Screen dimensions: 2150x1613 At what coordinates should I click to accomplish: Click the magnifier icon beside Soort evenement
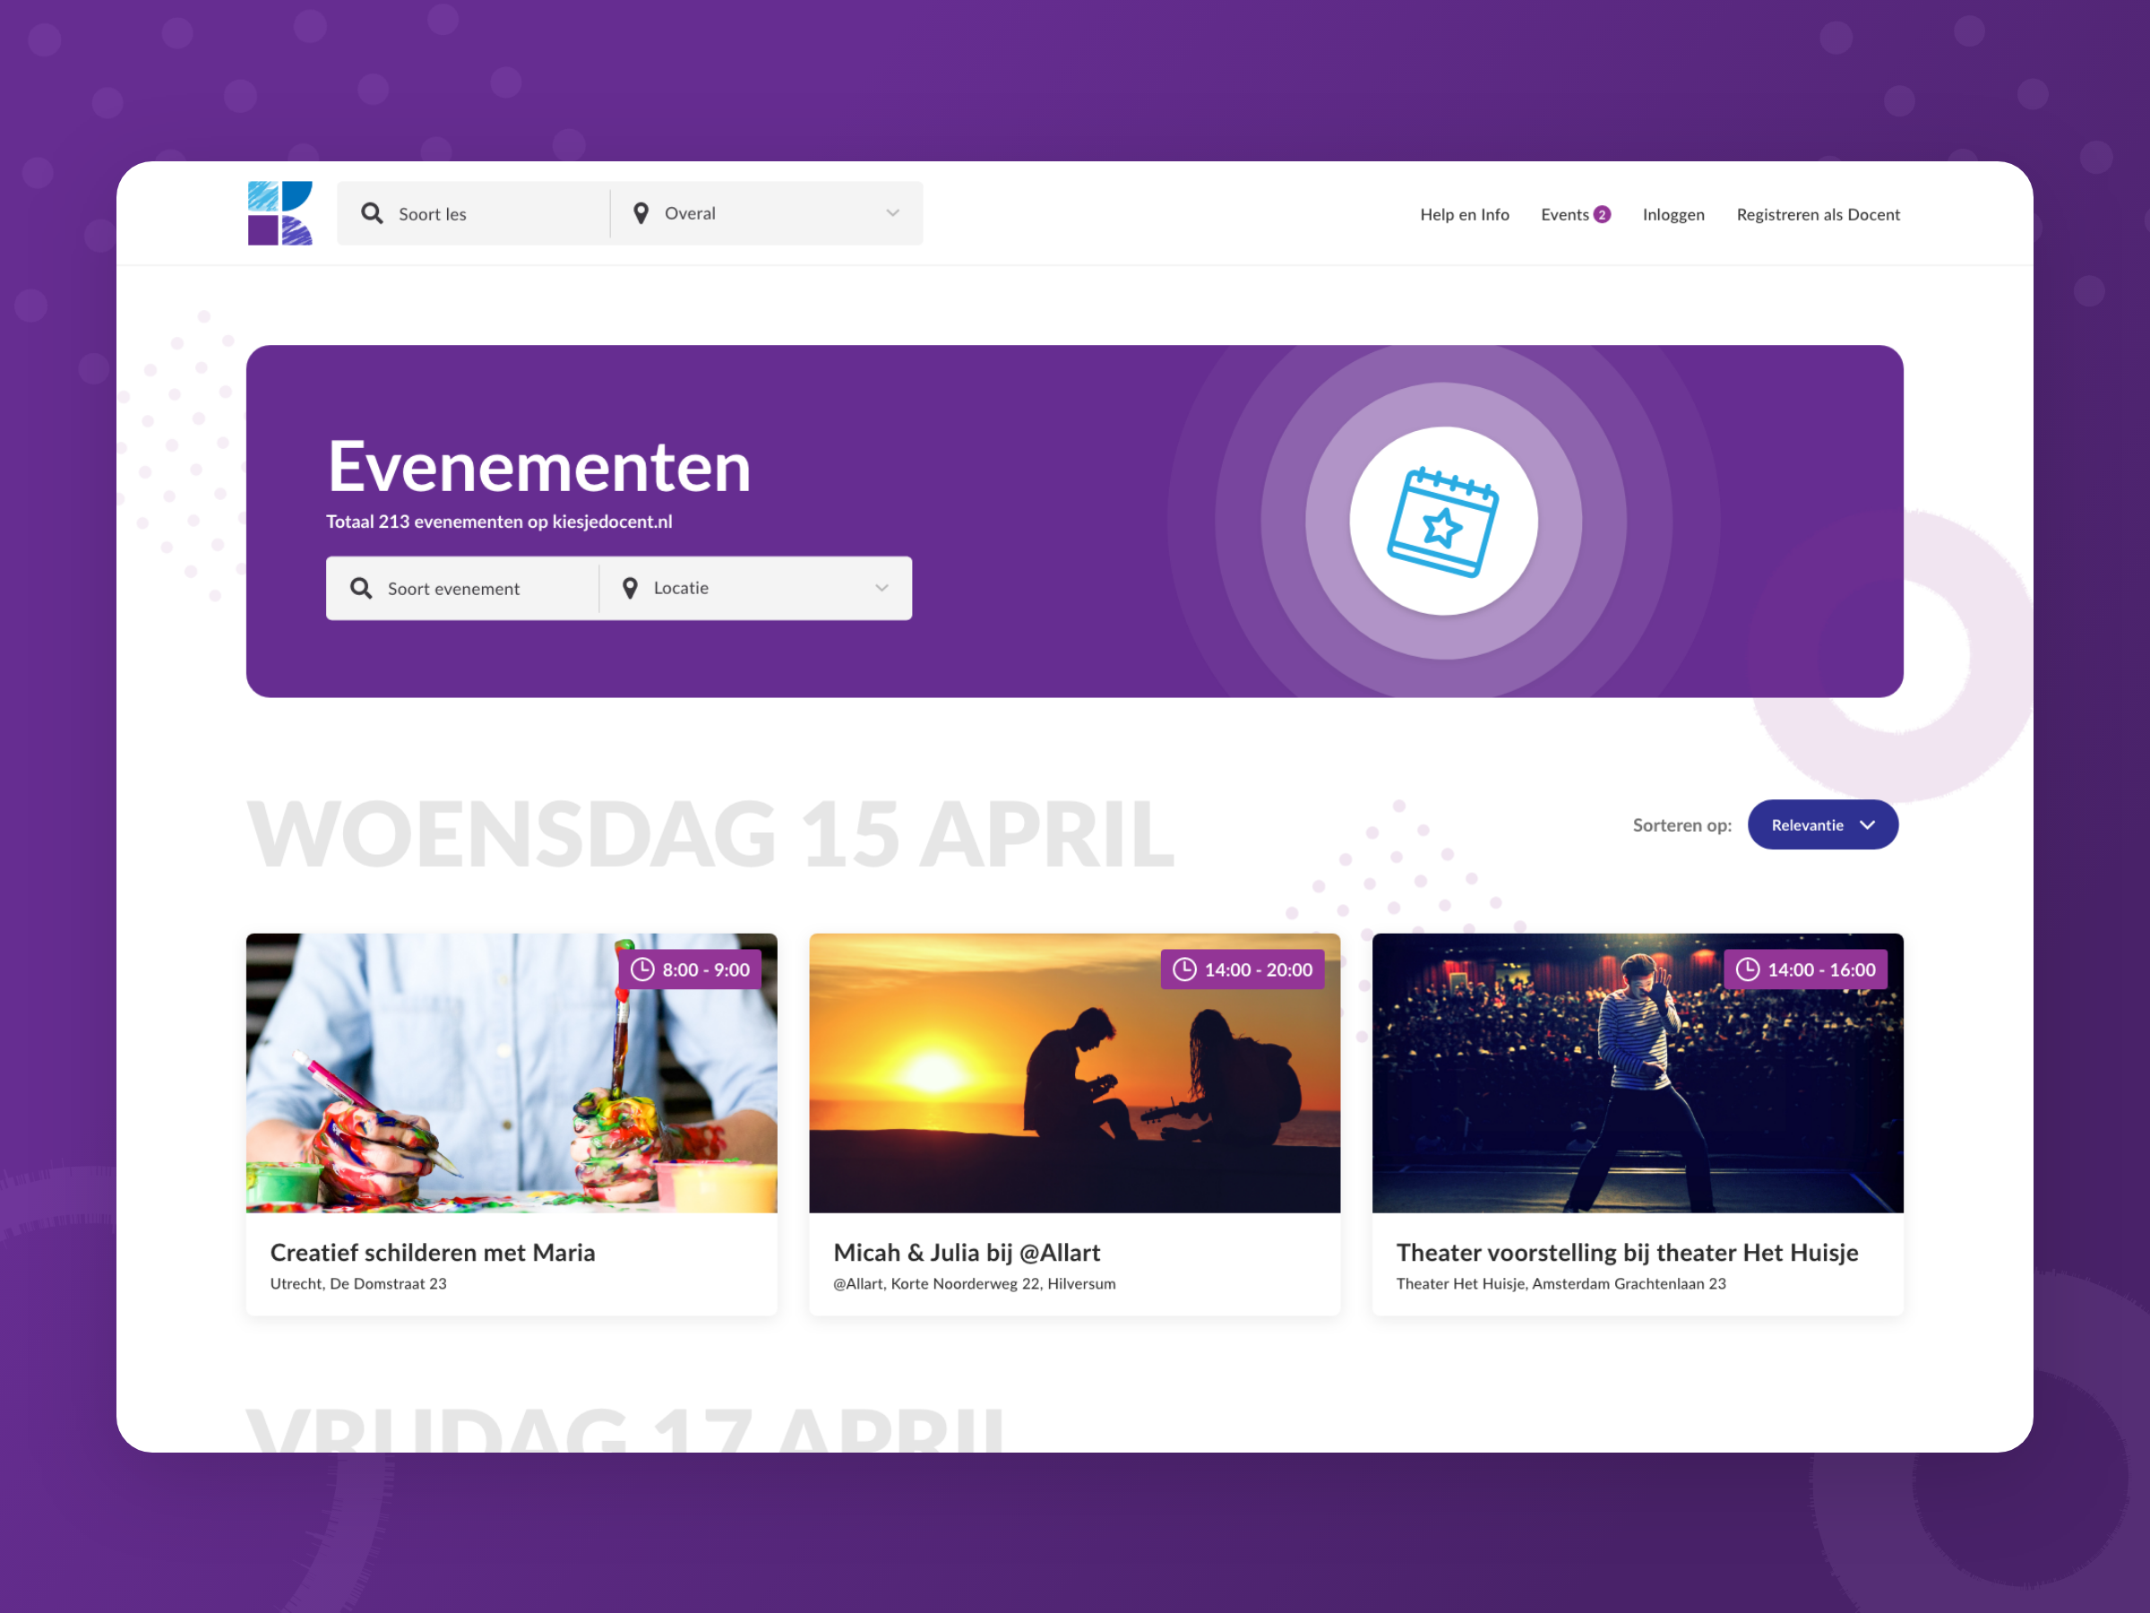(x=361, y=588)
